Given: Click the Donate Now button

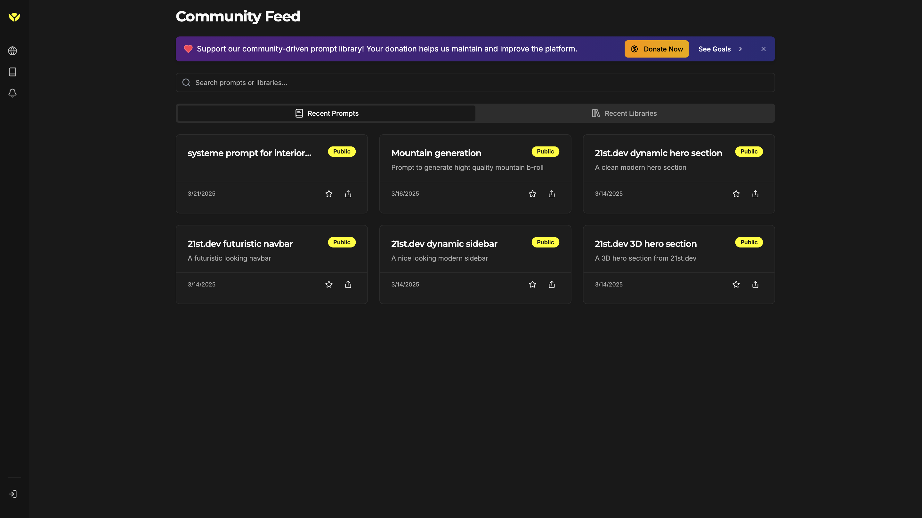Looking at the screenshot, I should [x=656, y=49].
